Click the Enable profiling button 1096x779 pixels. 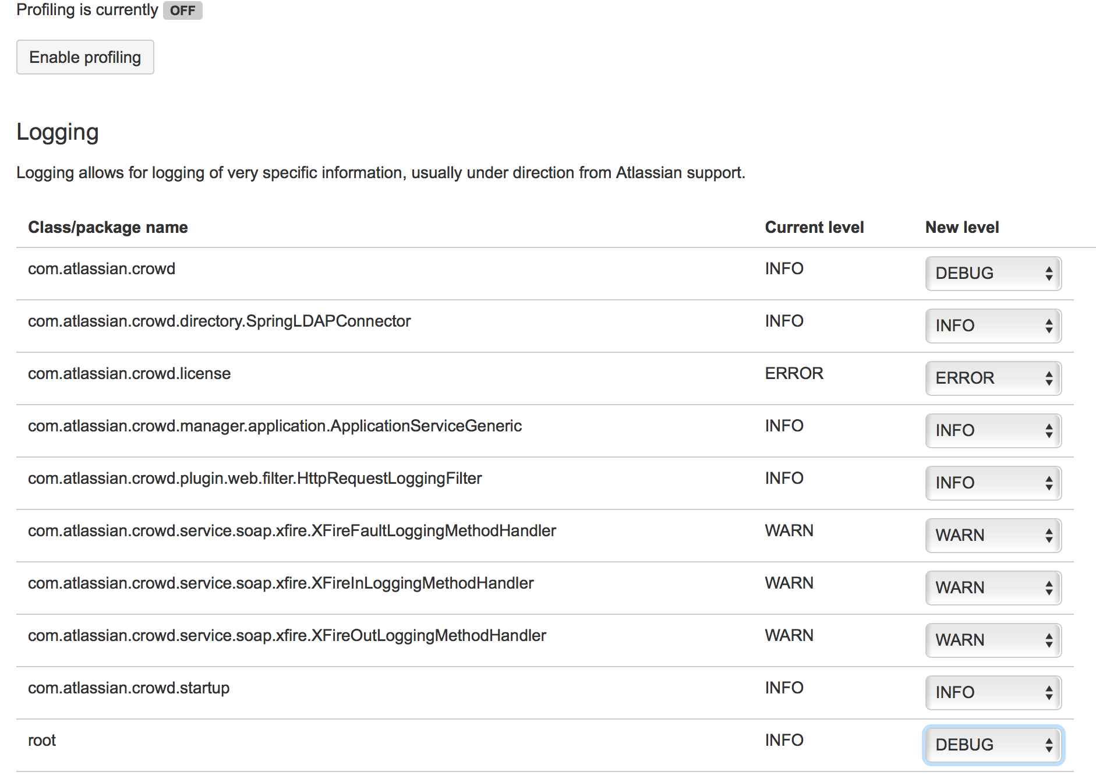point(85,57)
